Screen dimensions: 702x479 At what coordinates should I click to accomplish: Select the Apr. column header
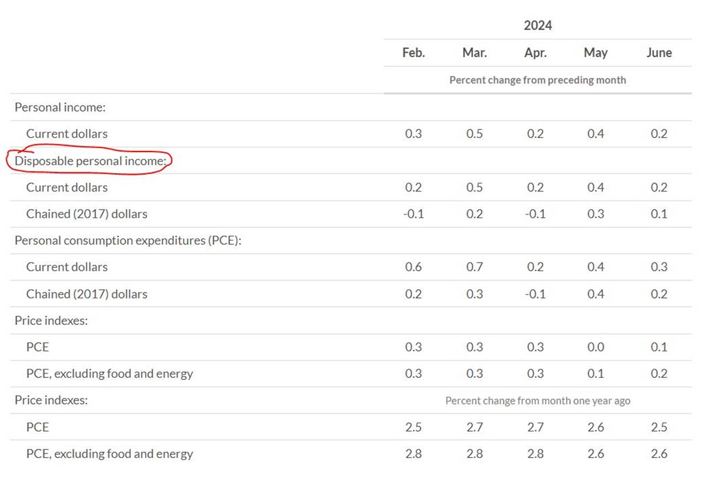[535, 53]
